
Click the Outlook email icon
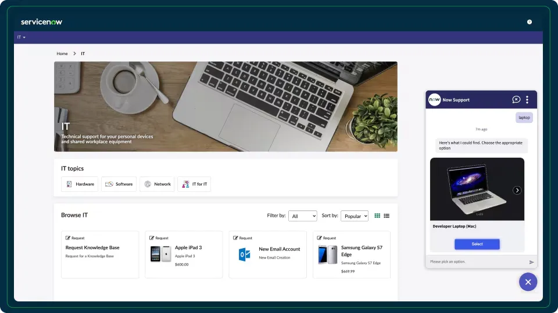click(245, 254)
